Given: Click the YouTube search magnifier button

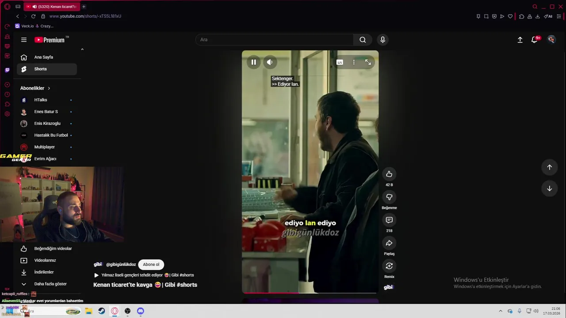Looking at the screenshot, I should pyautogui.click(x=363, y=40).
